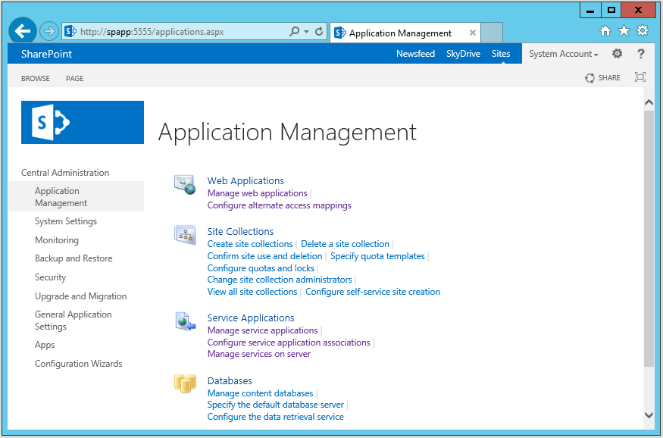Screen dimensions: 663x438
Task: Open the browser Home icon
Action: 605,31
